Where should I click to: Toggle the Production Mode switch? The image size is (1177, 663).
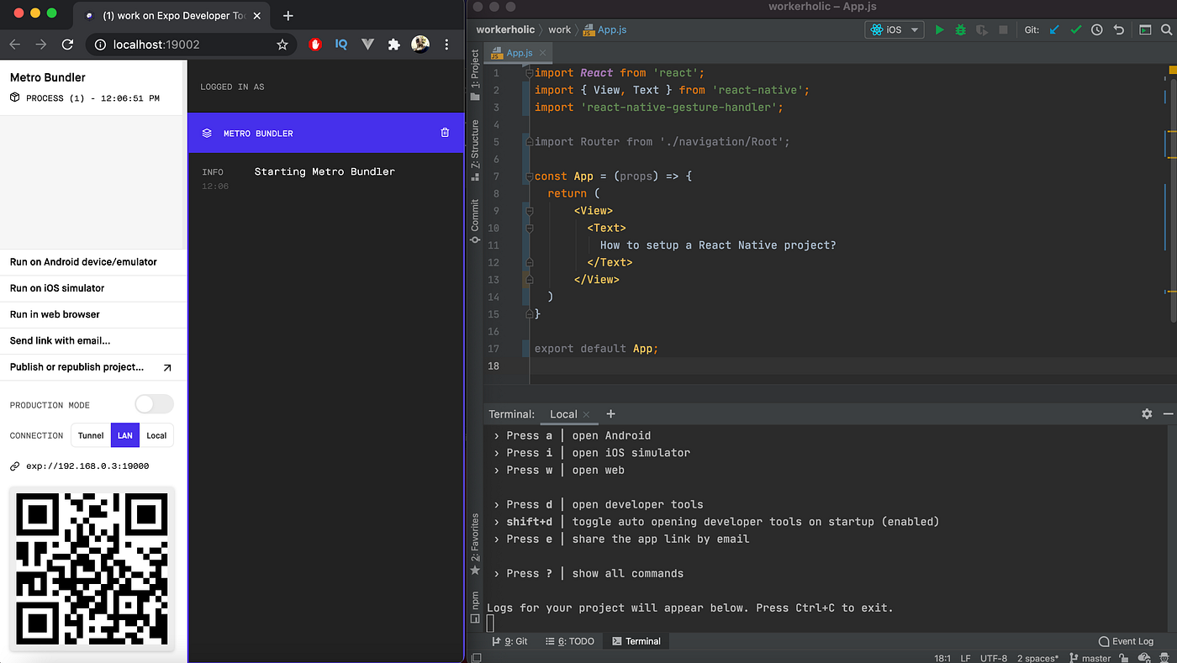pos(154,404)
